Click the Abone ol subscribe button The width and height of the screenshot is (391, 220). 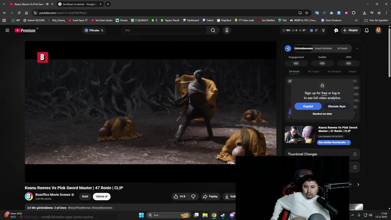[x=102, y=196]
